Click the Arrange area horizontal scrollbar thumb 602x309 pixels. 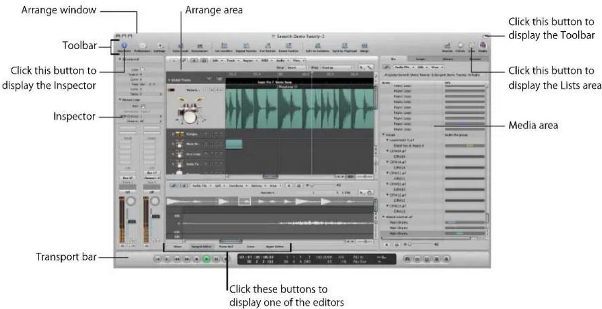point(270,177)
